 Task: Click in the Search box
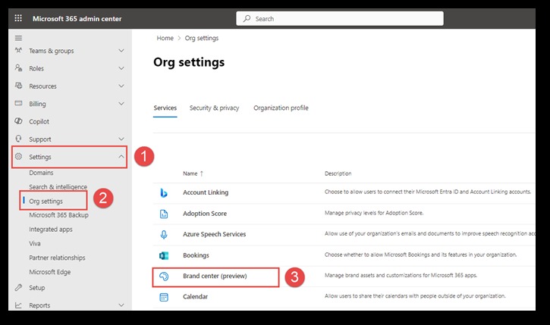pos(340,18)
